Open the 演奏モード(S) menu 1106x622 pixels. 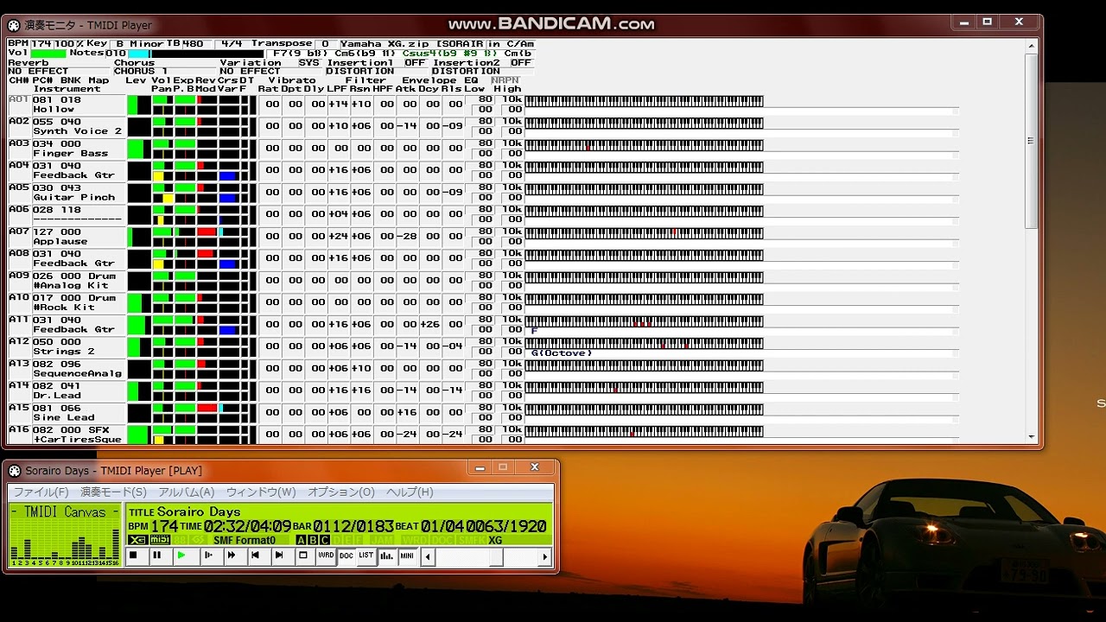pyautogui.click(x=113, y=492)
